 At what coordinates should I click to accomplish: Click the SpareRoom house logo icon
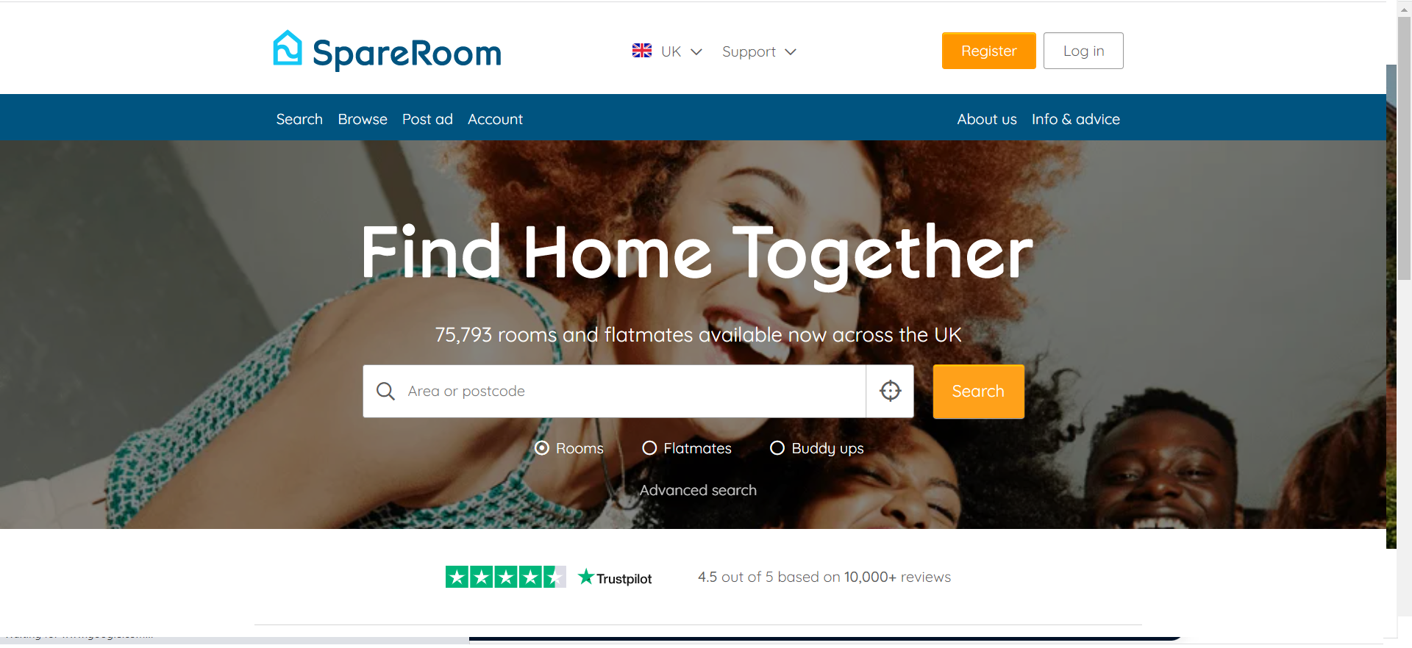pyautogui.click(x=287, y=48)
